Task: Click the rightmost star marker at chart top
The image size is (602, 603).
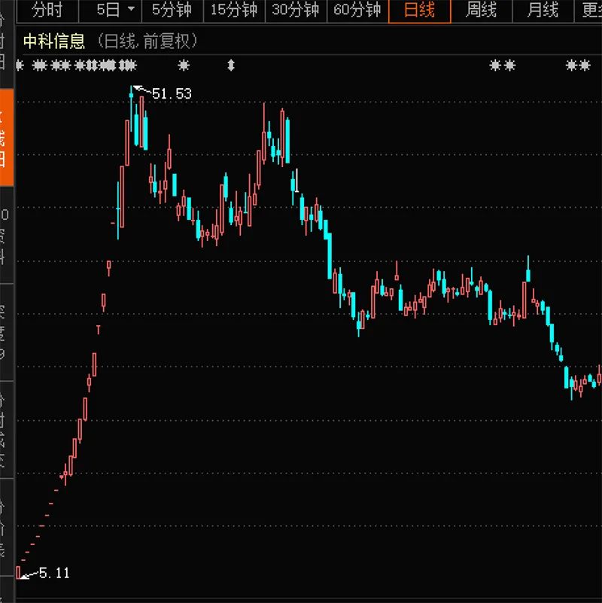Action: pos(585,65)
